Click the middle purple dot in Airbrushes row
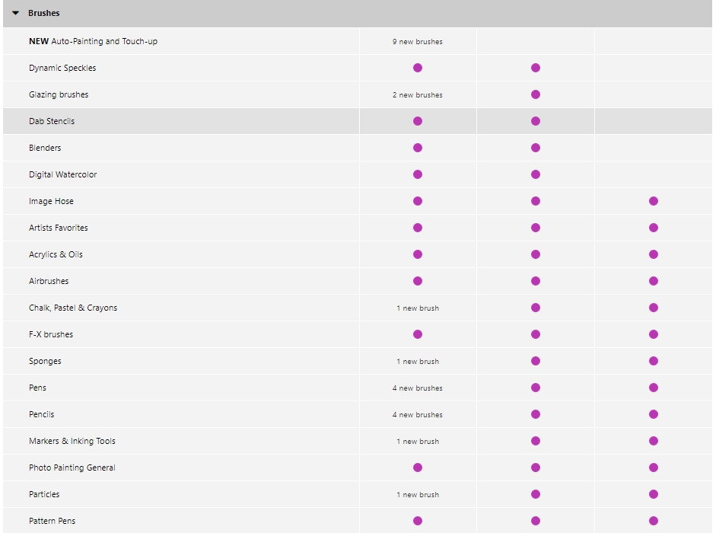Image resolution: width=716 pixels, height=533 pixels. click(536, 281)
